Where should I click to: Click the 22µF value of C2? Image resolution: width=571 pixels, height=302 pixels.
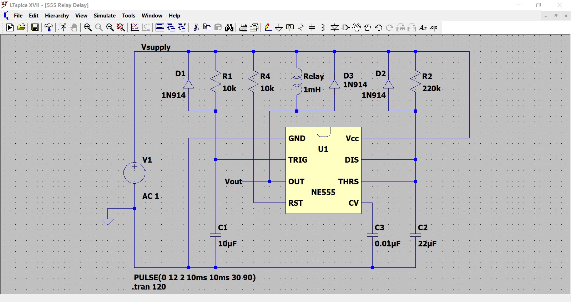point(427,244)
